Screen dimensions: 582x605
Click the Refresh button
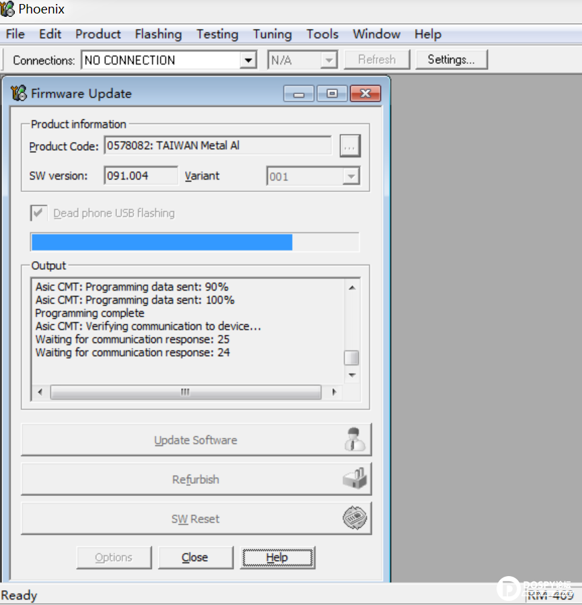[x=377, y=59]
